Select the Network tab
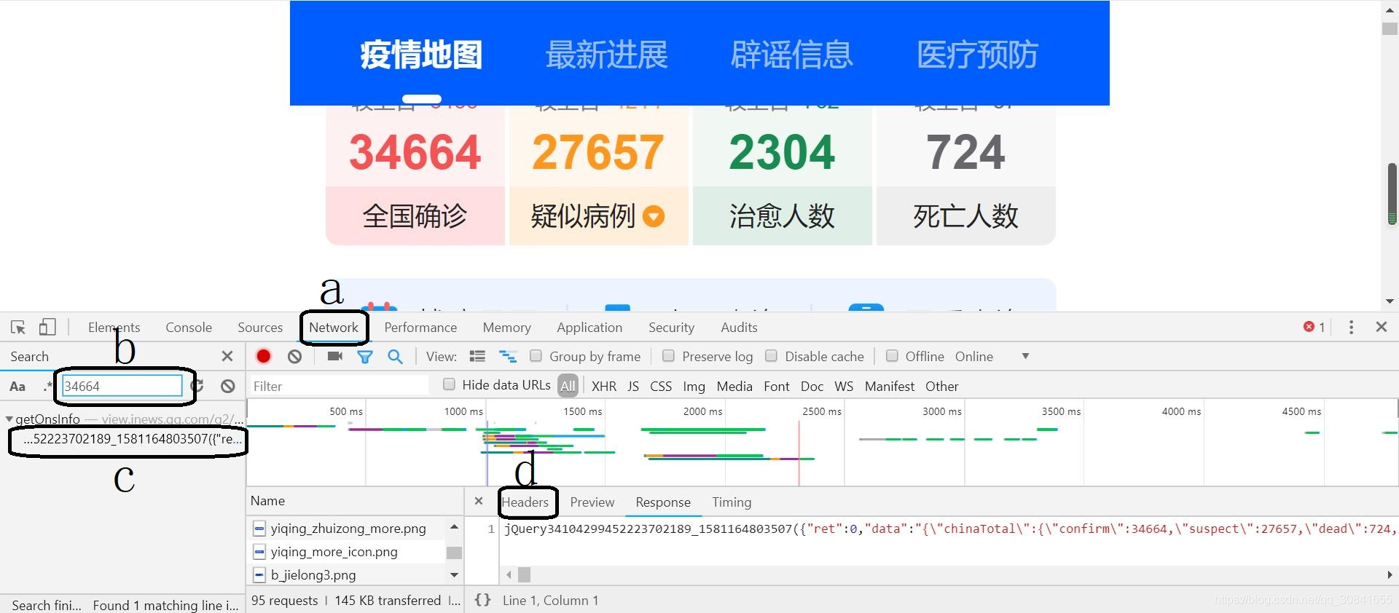Image resolution: width=1399 pixels, height=613 pixels. tap(334, 328)
